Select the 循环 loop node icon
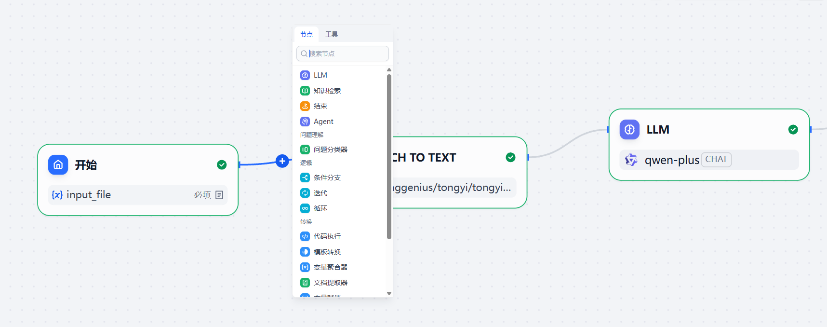This screenshot has width=827, height=327. 305,208
